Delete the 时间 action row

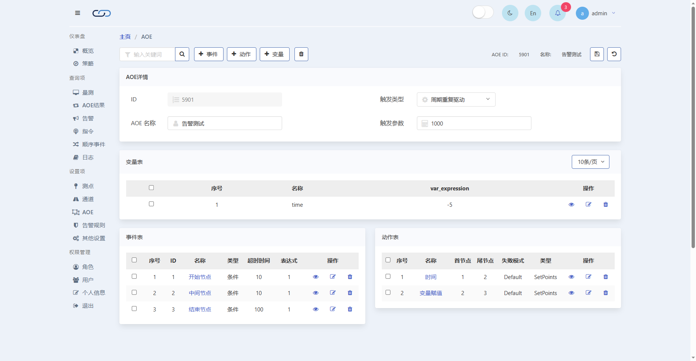click(606, 277)
